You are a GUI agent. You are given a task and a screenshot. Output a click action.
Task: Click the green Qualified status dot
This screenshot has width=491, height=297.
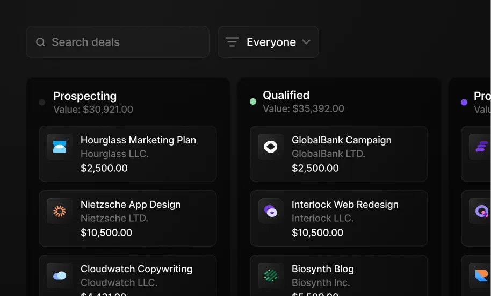(253, 102)
